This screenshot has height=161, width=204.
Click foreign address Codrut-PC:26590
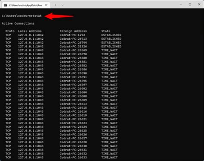point(73,73)
